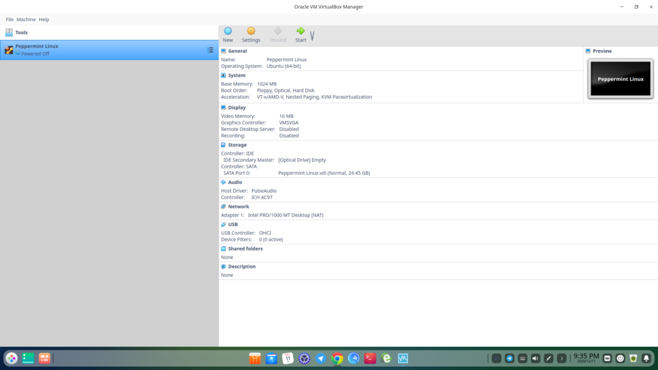Open the Peppermint Linux VM list menu
658x370 pixels.
[209, 49]
